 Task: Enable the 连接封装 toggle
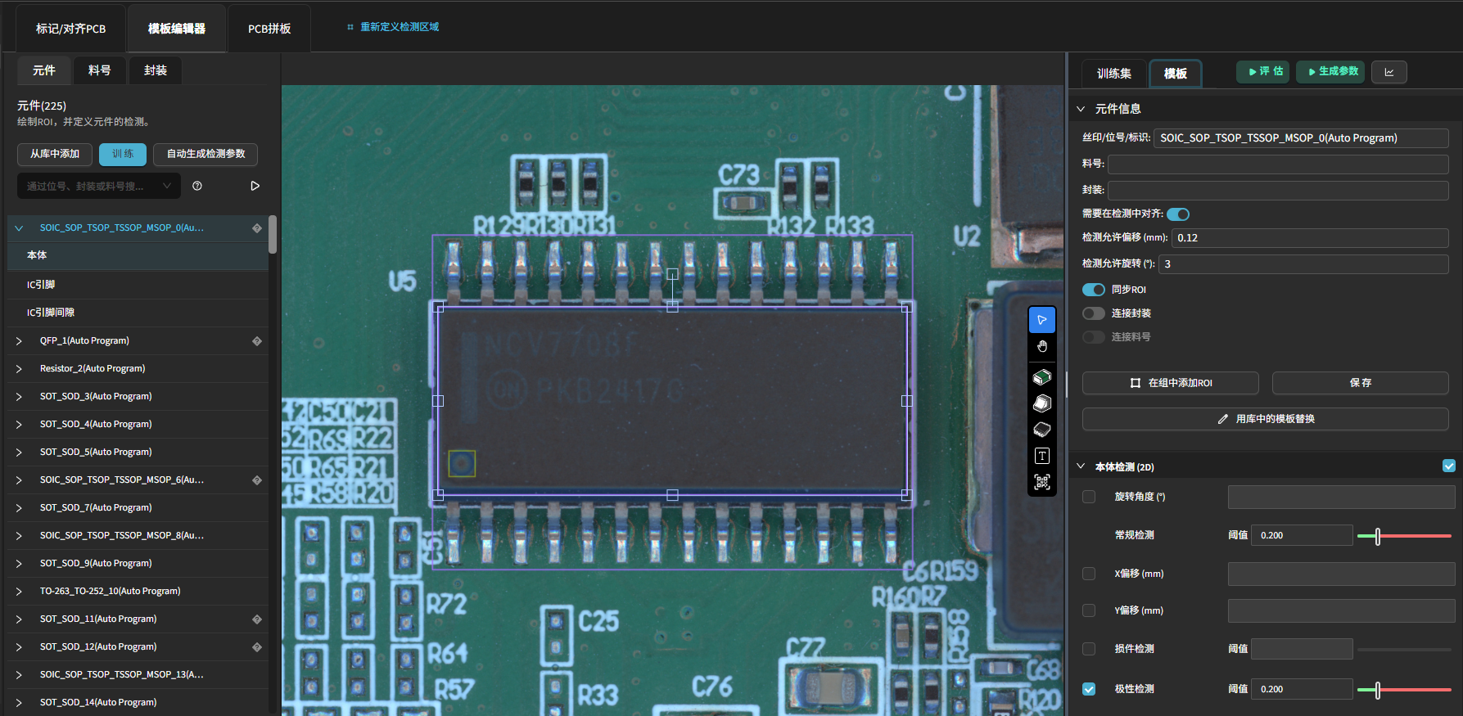coord(1093,313)
